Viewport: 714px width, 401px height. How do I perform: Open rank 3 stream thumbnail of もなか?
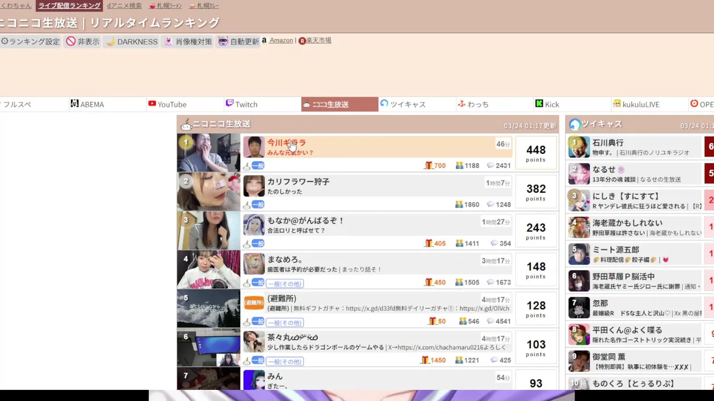click(209, 231)
